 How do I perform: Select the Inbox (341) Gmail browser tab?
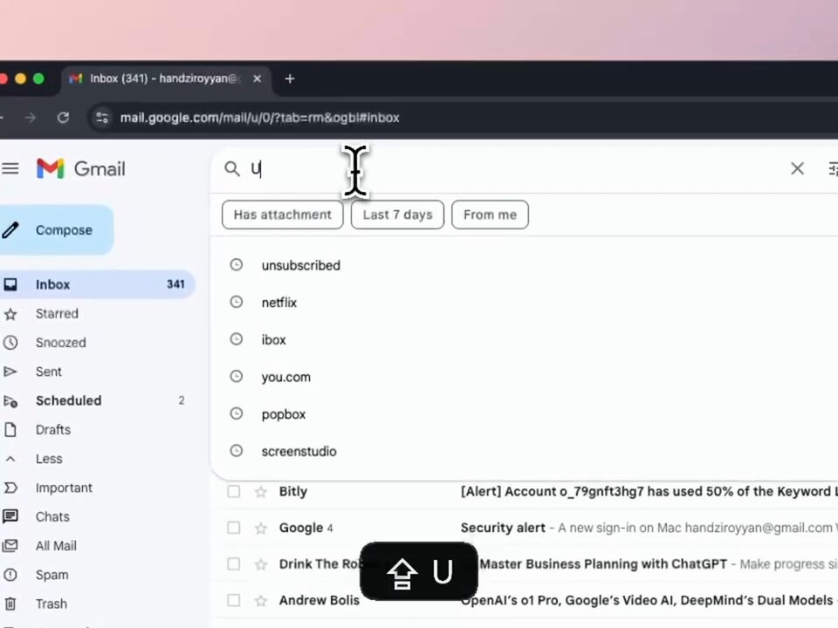[x=166, y=79]
